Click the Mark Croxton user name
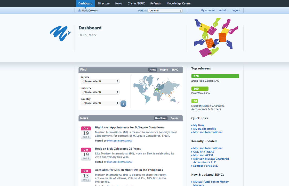The width and height of the screenshot is (289, 186). pyautogui.click(x=90, y=11)
